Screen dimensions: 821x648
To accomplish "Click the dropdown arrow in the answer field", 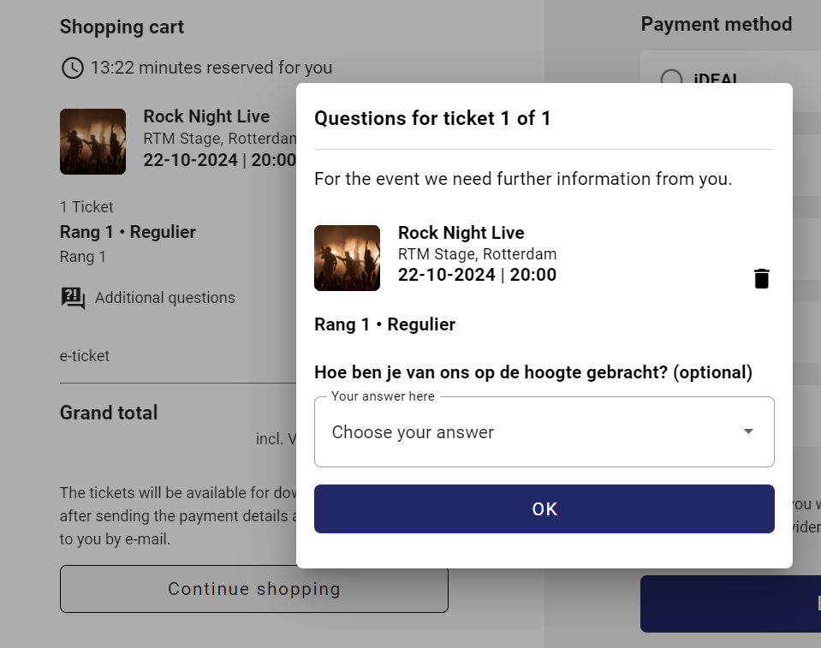I will (x=748, y=431).
